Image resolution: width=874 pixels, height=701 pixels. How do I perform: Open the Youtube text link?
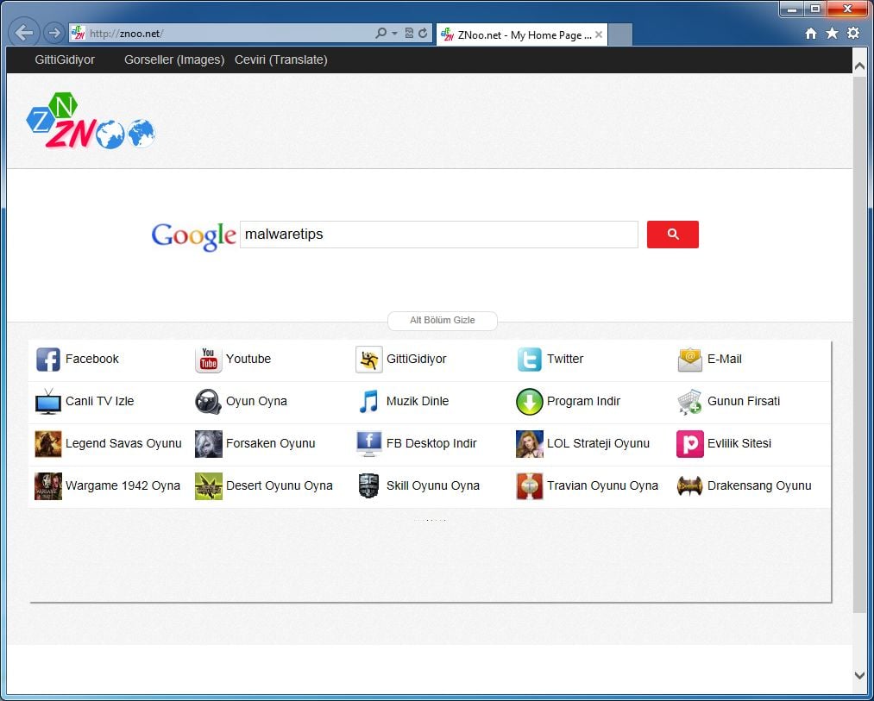pyautogui.click(x=248, y=360)
